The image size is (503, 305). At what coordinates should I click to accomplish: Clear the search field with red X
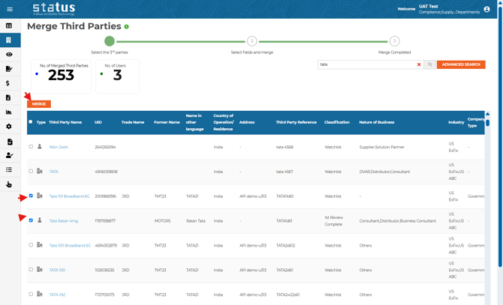pos(419,64)
